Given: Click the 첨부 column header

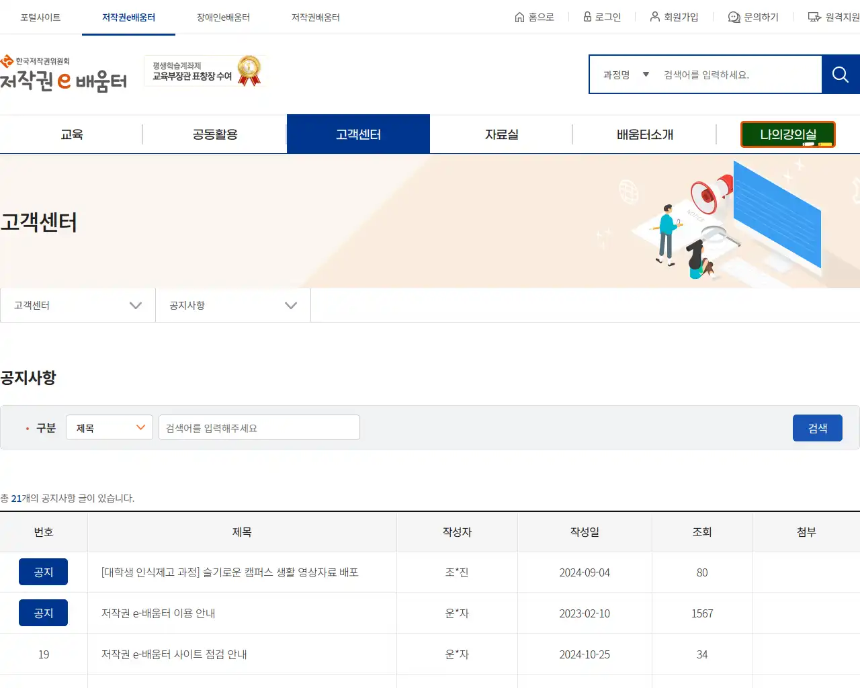Looking at the screenshot, I should click(806, 532).
